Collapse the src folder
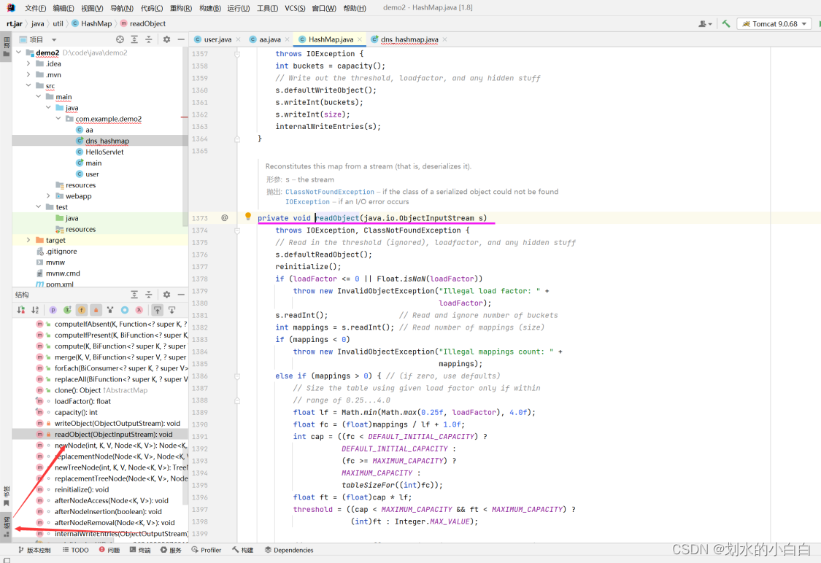The height and width of the screenshot is (563, 821). click(28, 85)
